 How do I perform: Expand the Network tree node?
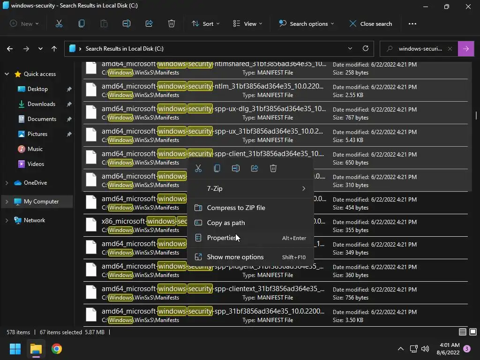(x=7, y=220)
